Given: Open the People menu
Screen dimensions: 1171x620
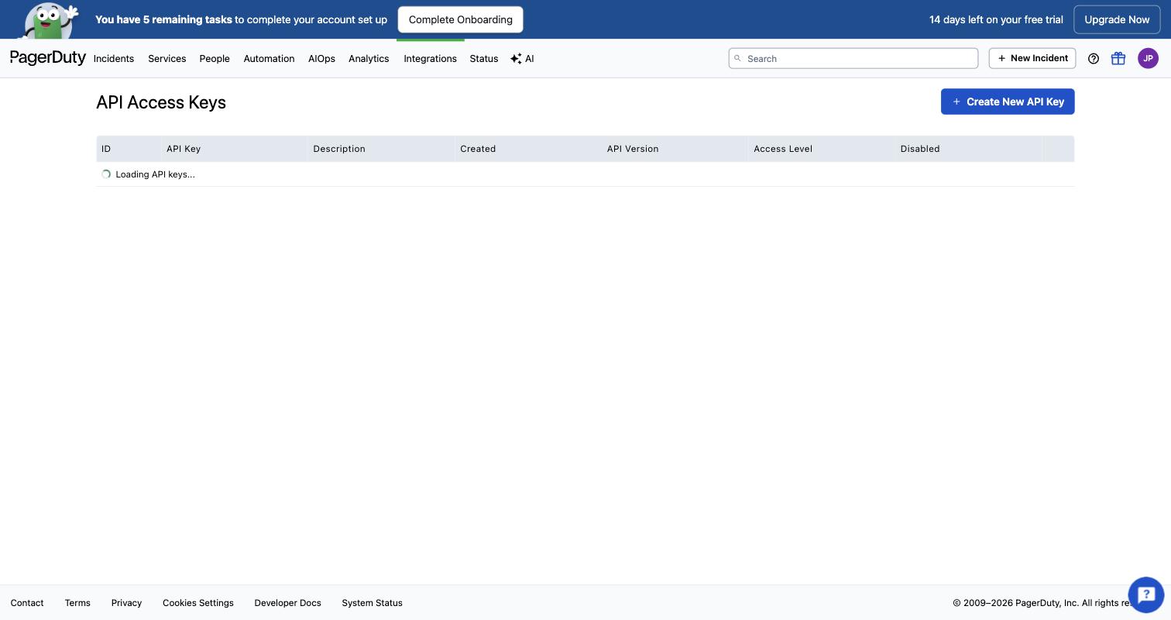Looking at the screenshot, I should pyautogui.click(x=215, y=59).
